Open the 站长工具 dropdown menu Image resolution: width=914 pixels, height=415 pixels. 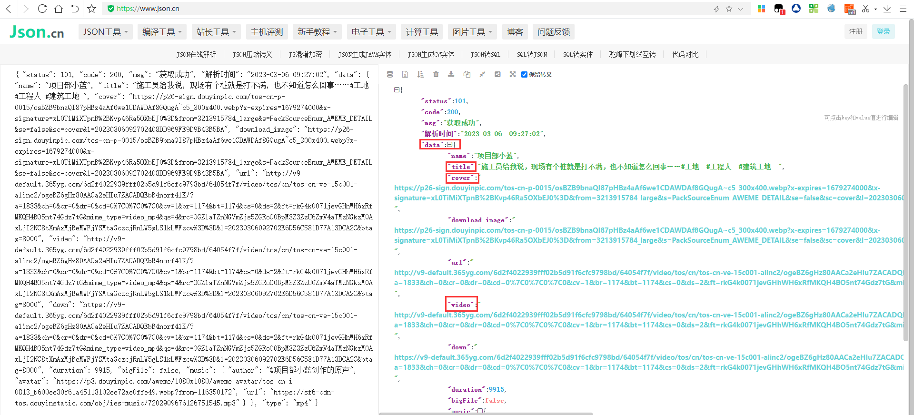tap(216, 32)
